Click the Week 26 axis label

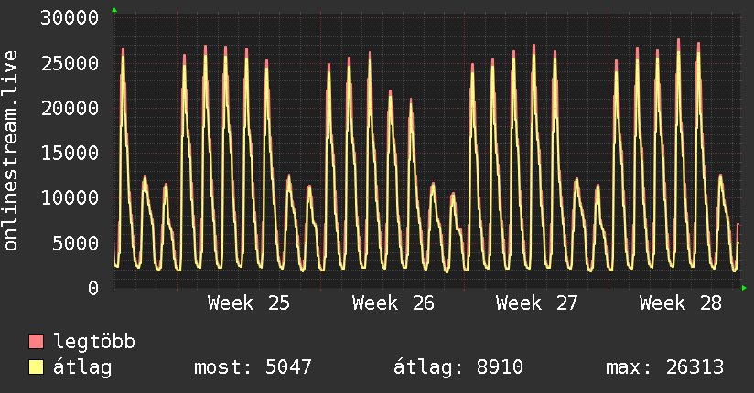393,303
